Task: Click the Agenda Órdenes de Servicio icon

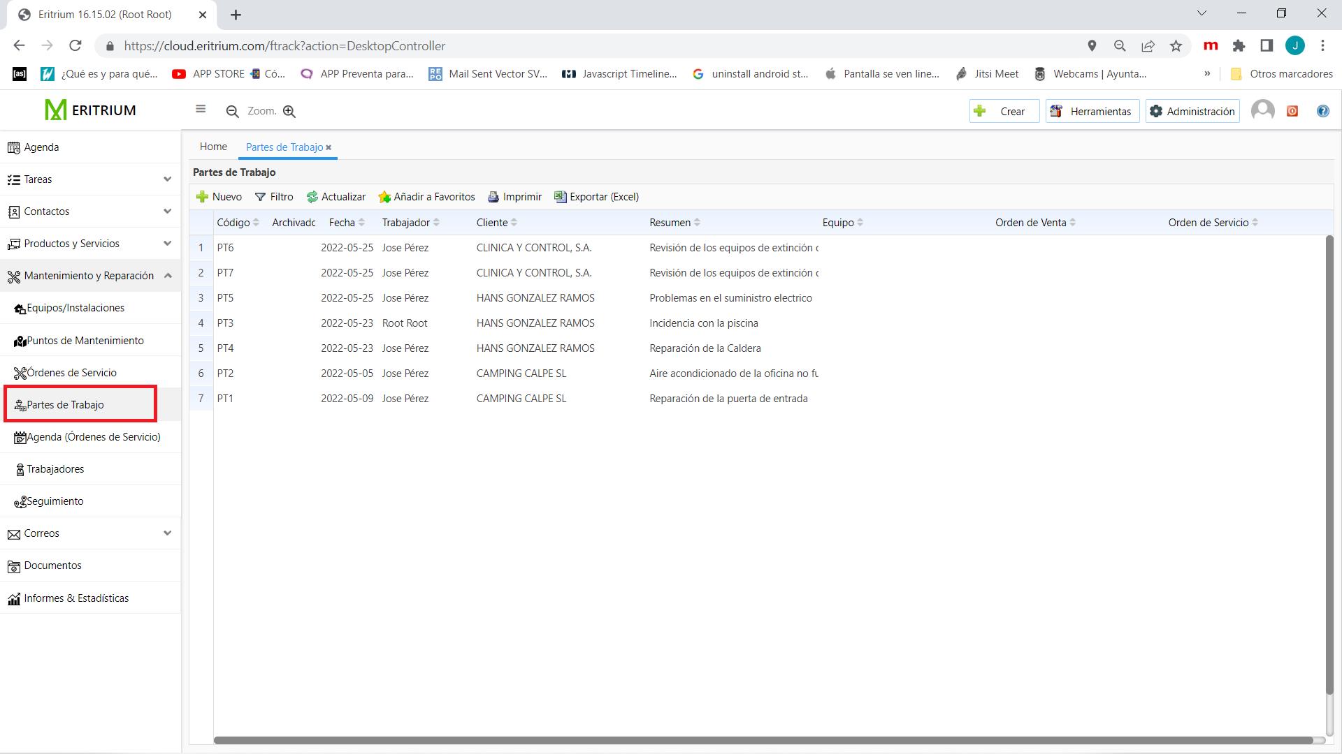Action: pos(20,436)
